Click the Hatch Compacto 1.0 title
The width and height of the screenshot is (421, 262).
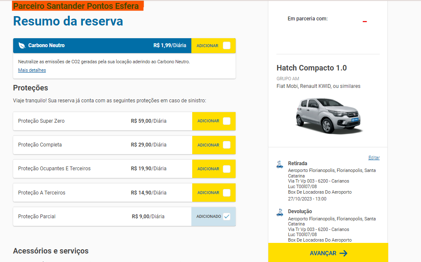pyautogui.click(x=311, y=68)
